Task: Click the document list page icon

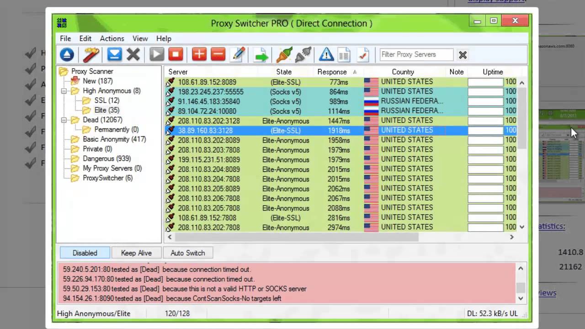Action: click(x=344, y=55)
